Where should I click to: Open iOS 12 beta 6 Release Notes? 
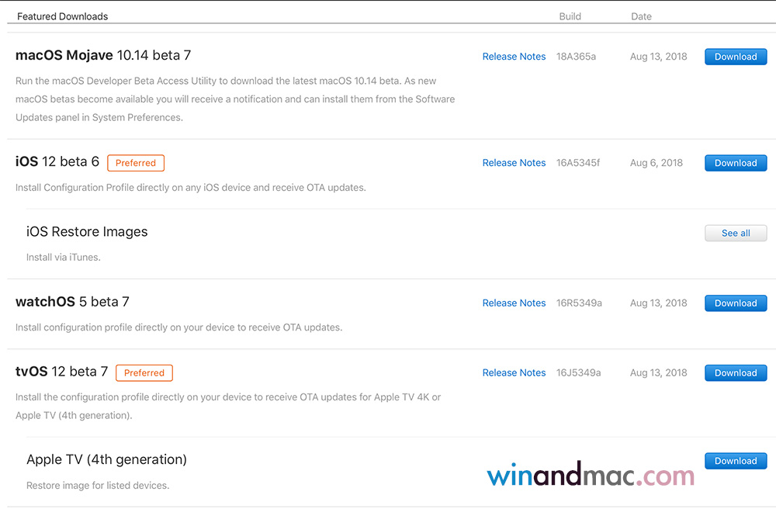pos(514,163)
